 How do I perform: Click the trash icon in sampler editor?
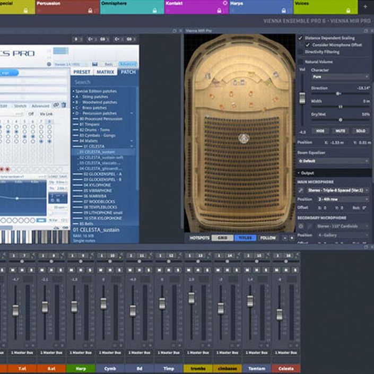(64, 105)
